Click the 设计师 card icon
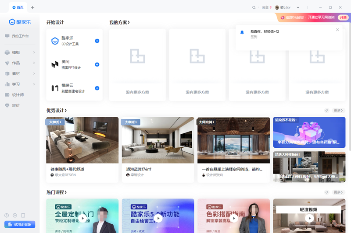Screen dimensions: 351x233 pos(7,95)
